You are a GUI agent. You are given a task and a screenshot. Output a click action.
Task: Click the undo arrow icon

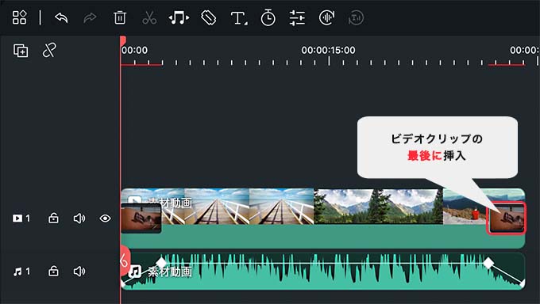pos(61,17)
